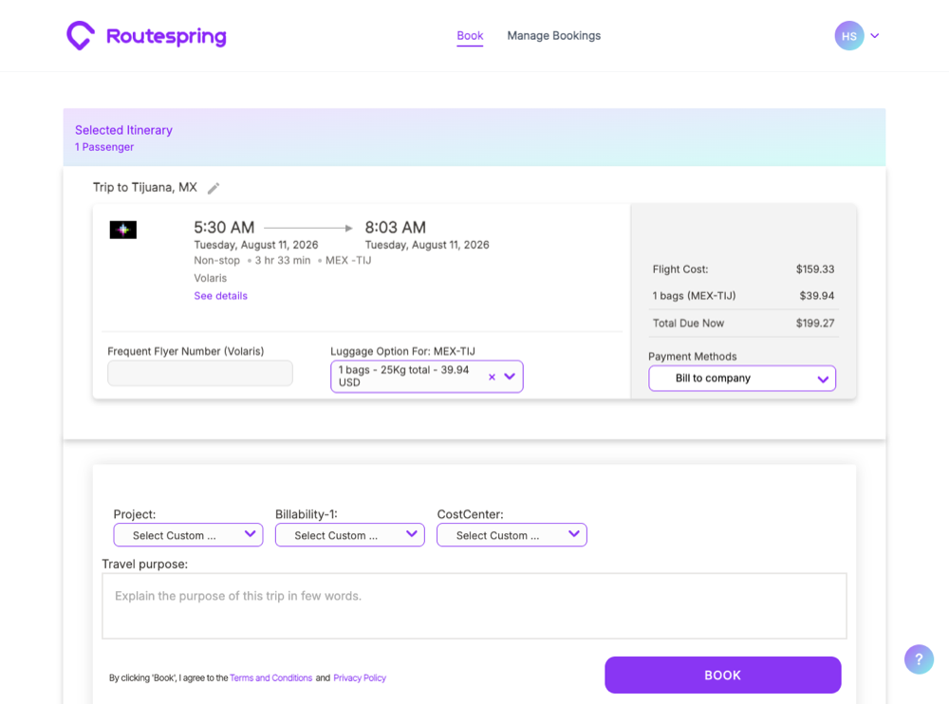
Task: Click See details link for flight
Action: coord(220,296)
